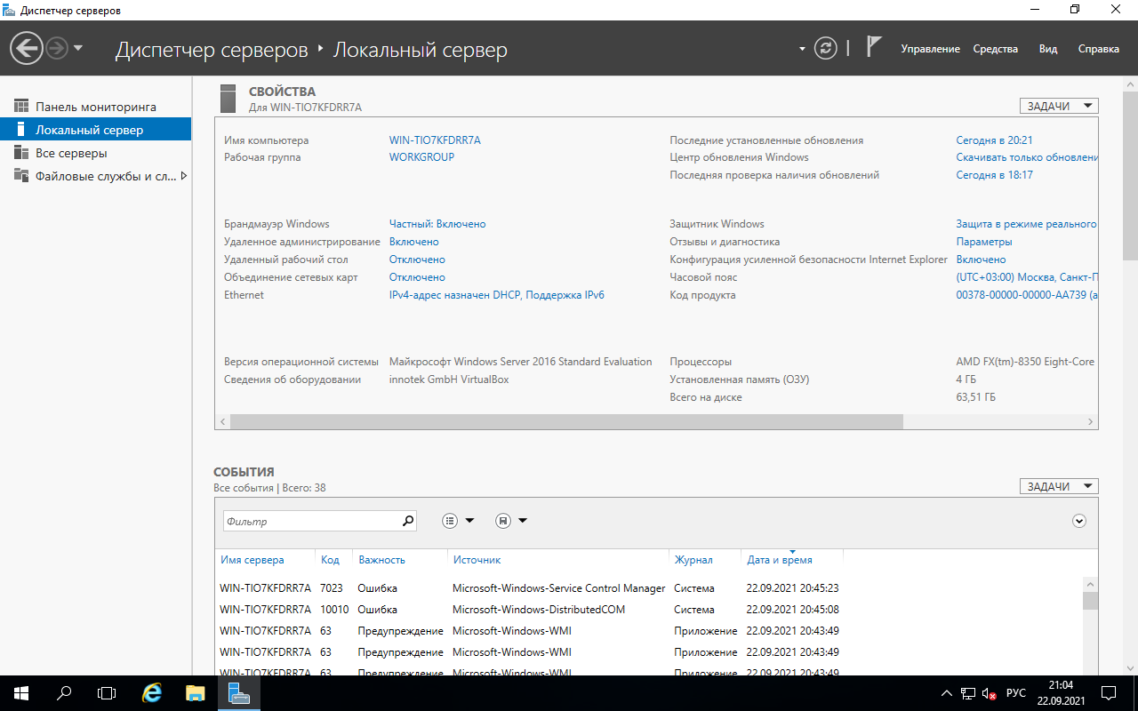The height and width of the screenshot is (711, 1138).
Task: Open firewall setting Частный: Включено
Action: [x=437, y=224]
